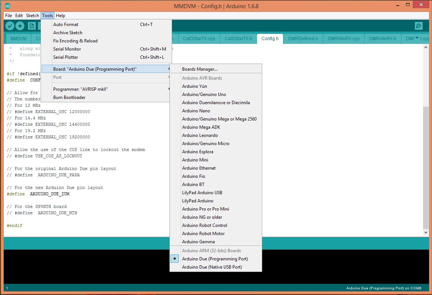Open Boards Manager from submenu
432x295 pixels.
click(216, 69)
